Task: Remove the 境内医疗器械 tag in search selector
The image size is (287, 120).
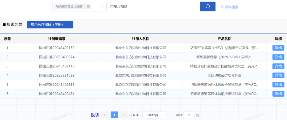Action: (x=88, y=6)
